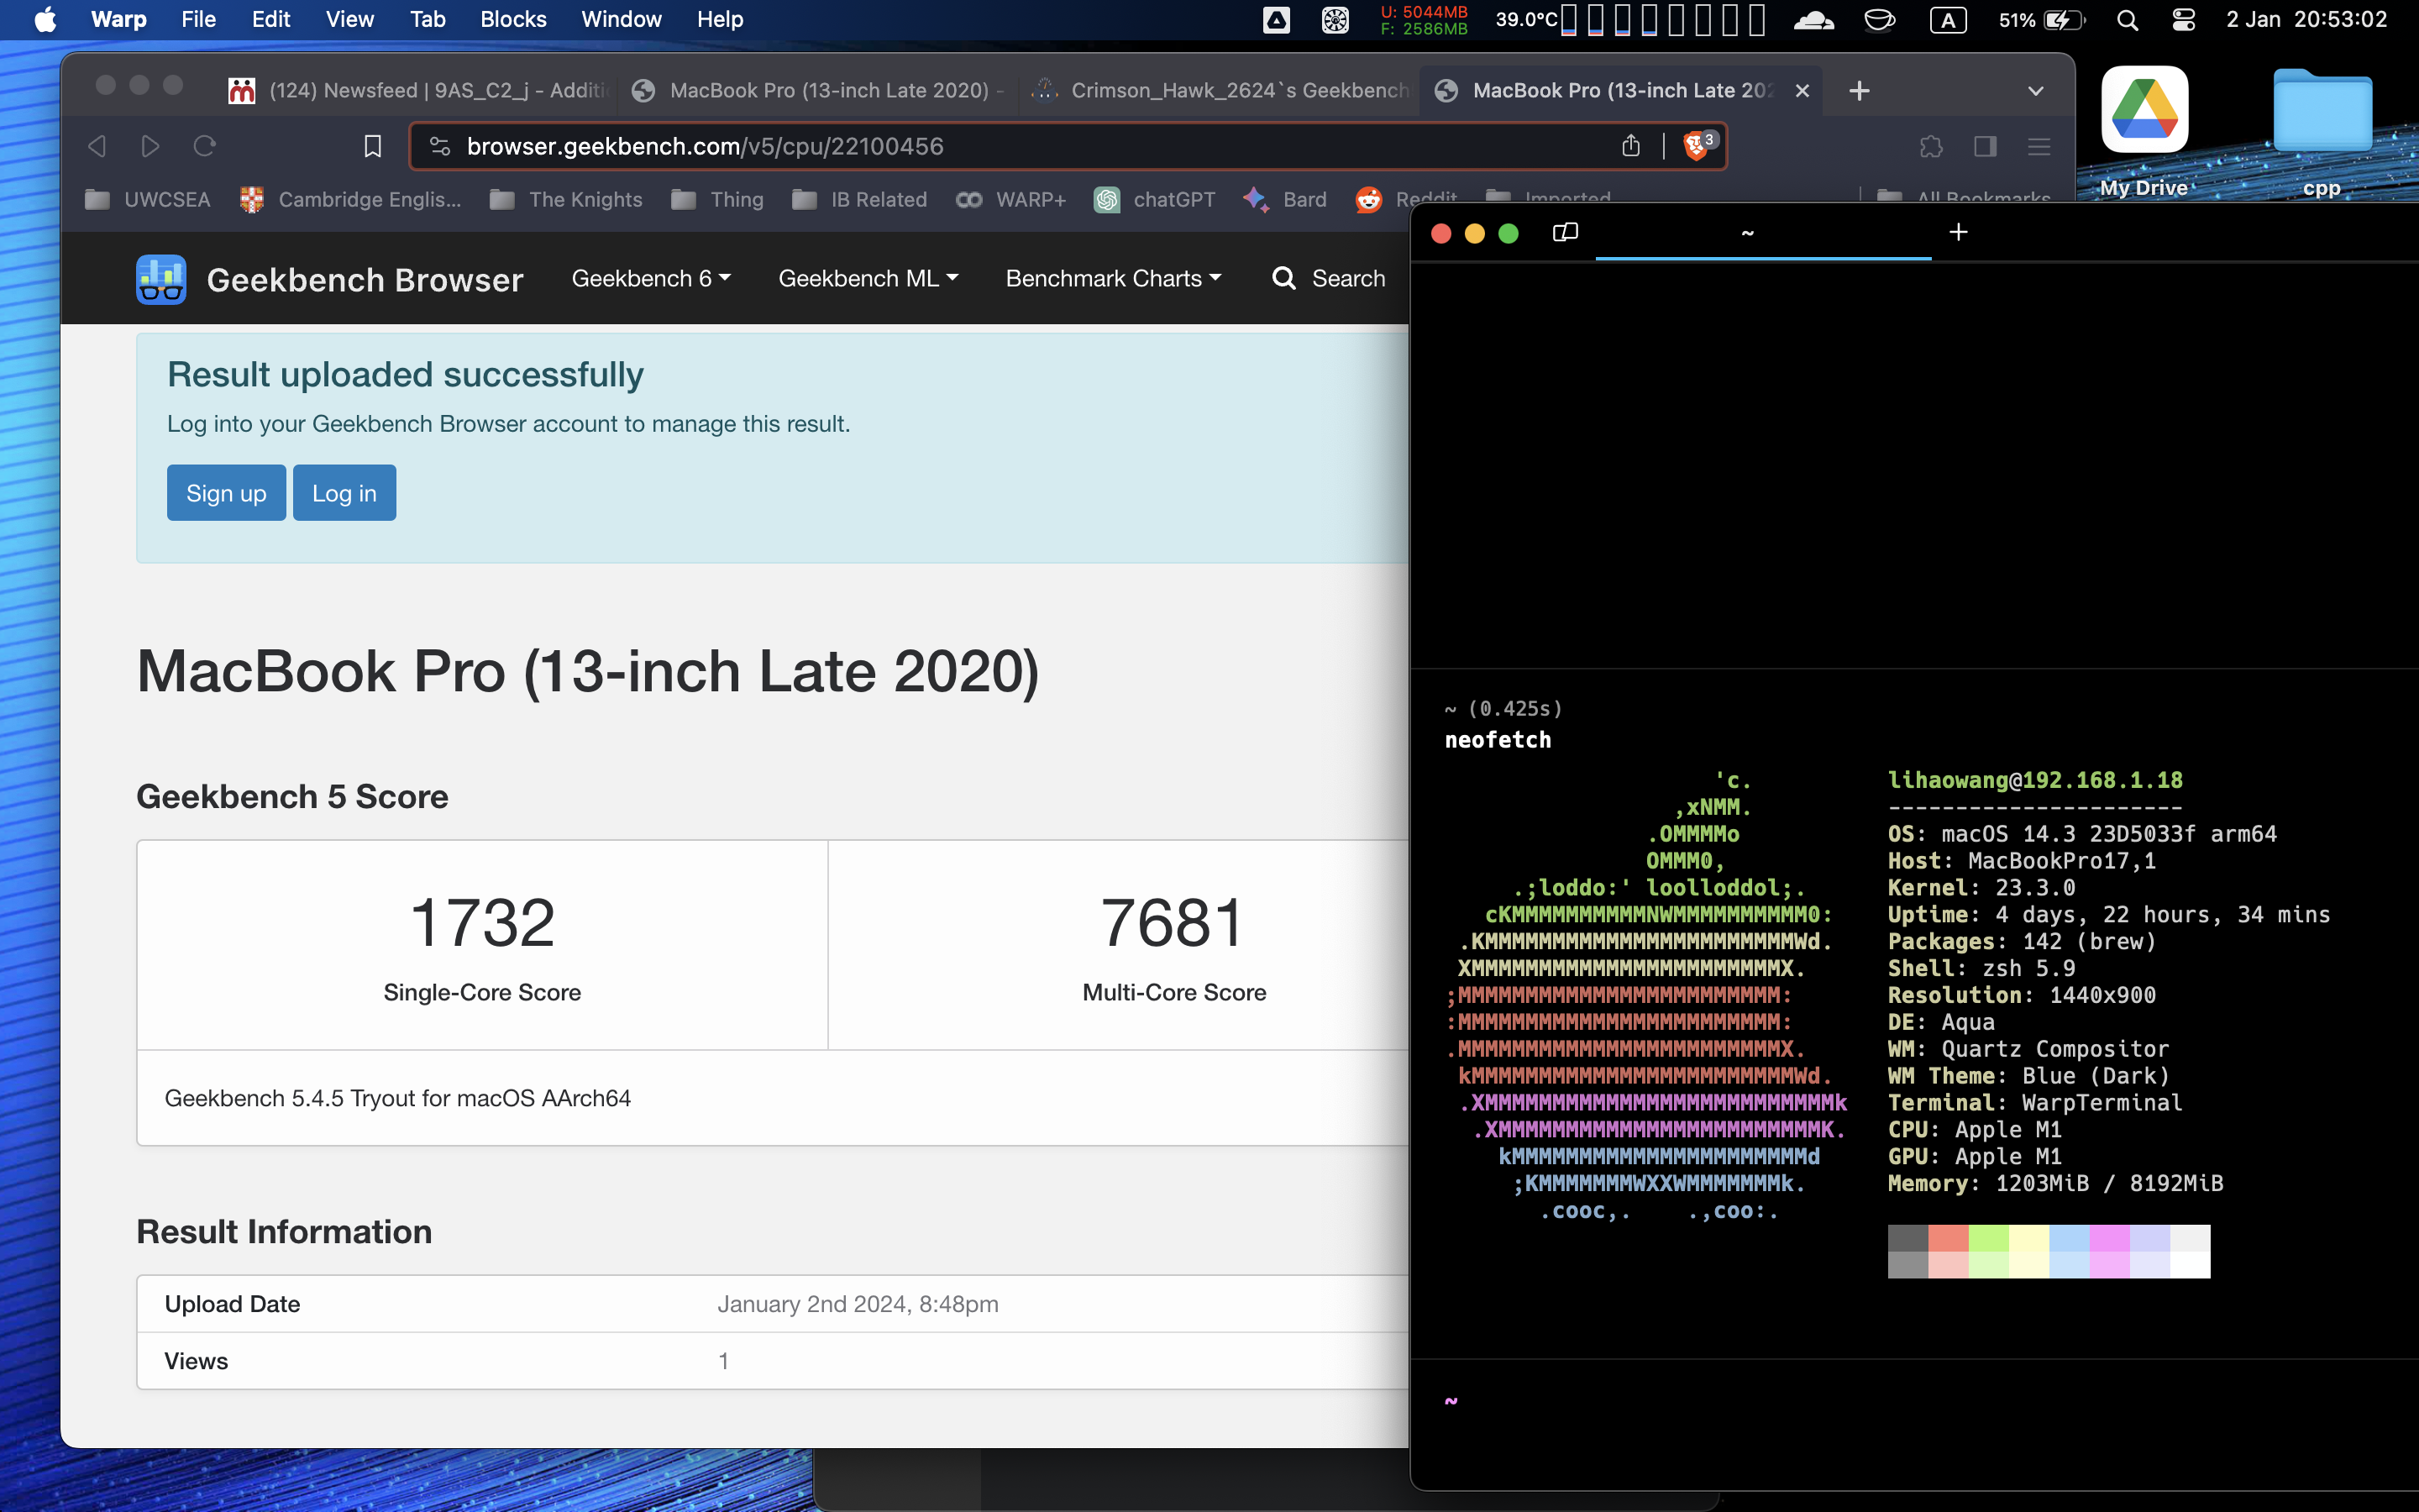Switch to Crimson_Hawk_2624's Geekbench tab

[1220, 91]
